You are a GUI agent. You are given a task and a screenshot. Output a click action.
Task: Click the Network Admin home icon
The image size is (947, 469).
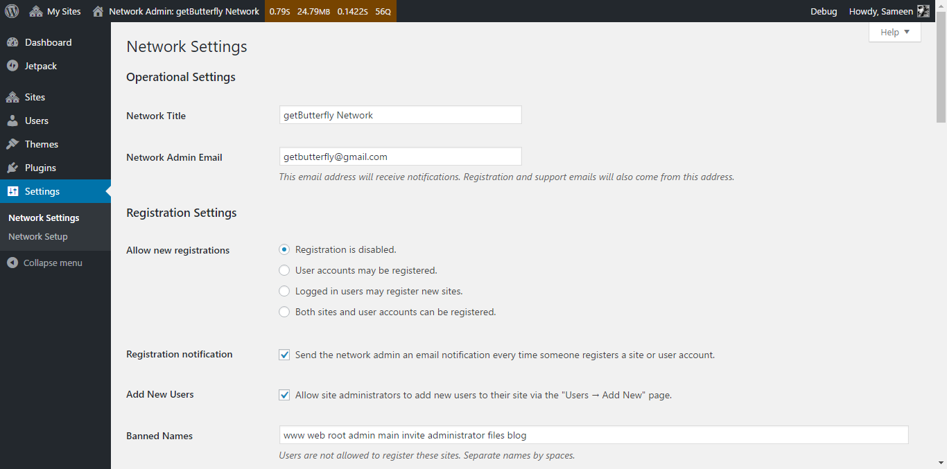point(98,11)
